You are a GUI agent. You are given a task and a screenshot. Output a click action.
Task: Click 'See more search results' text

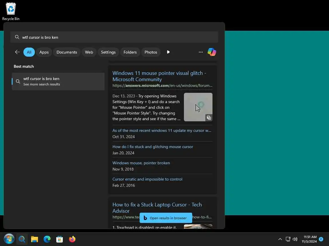(41, 84)
